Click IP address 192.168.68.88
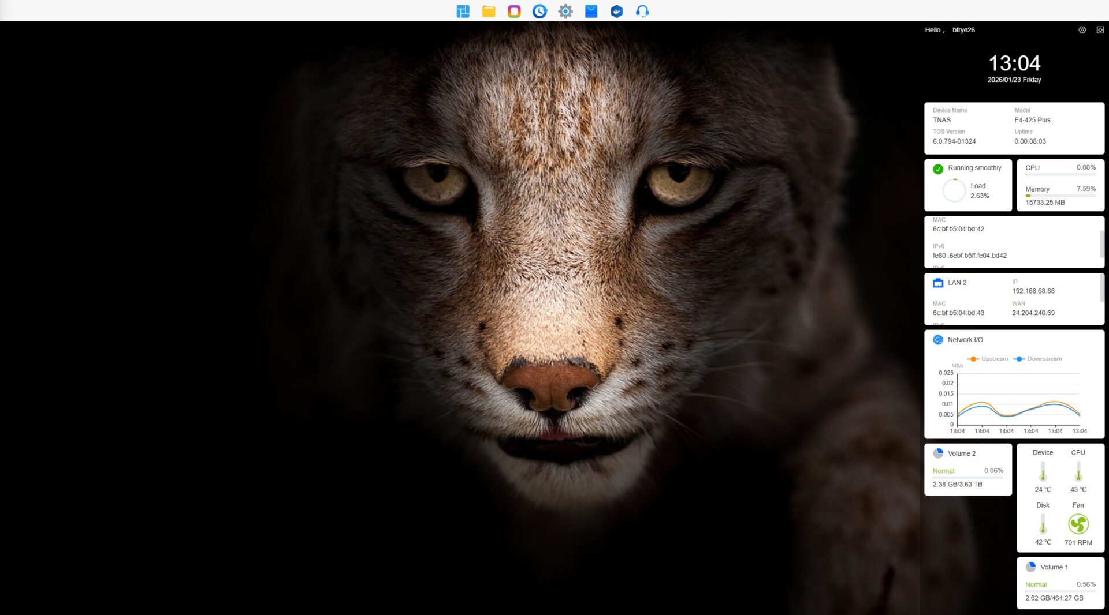Image resolution: width=1109 pixels, height=615 pixels. pyautogui.click(x=1033, y=291)
